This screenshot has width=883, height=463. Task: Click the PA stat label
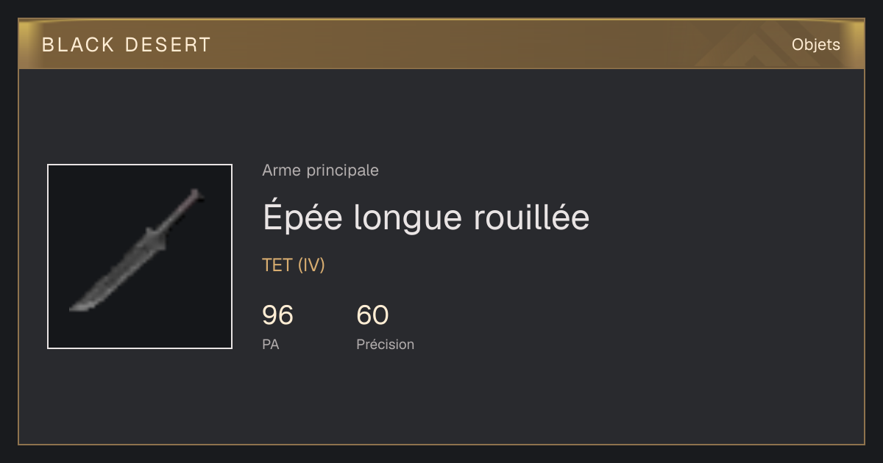(x=271, y=344)
